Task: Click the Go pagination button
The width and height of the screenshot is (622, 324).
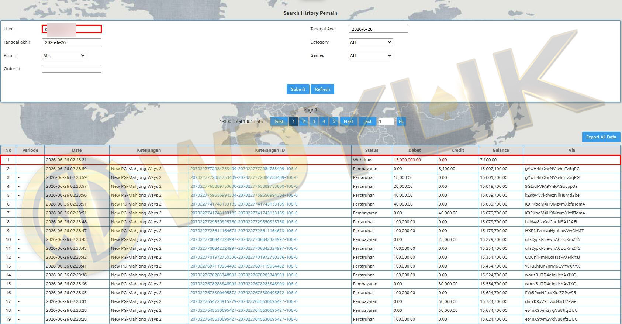Action: (x=401, y=121)
